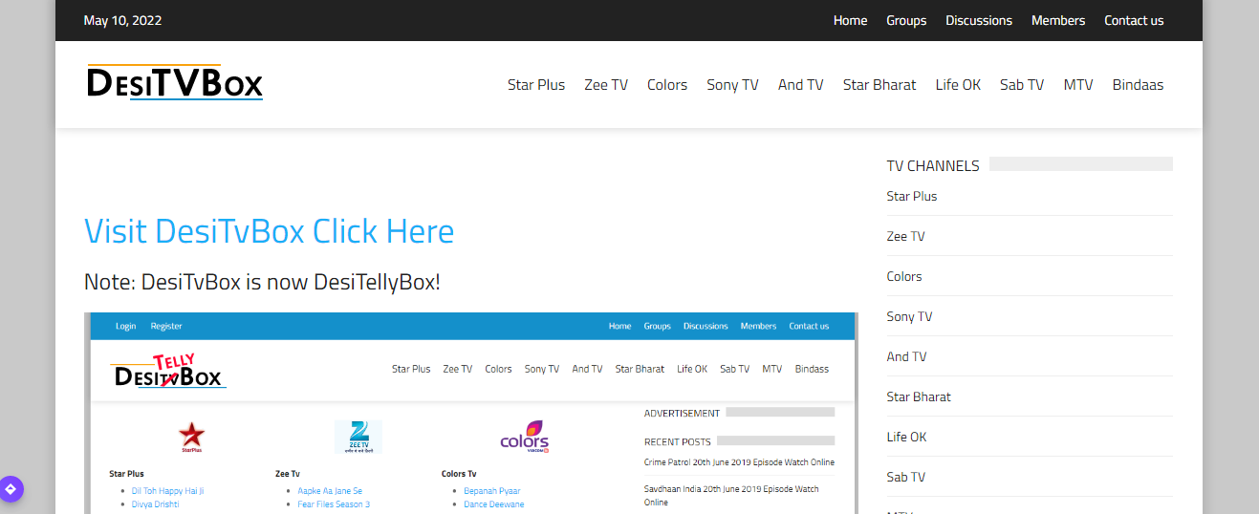Select Sony TV in main navigation

(732, 84)
